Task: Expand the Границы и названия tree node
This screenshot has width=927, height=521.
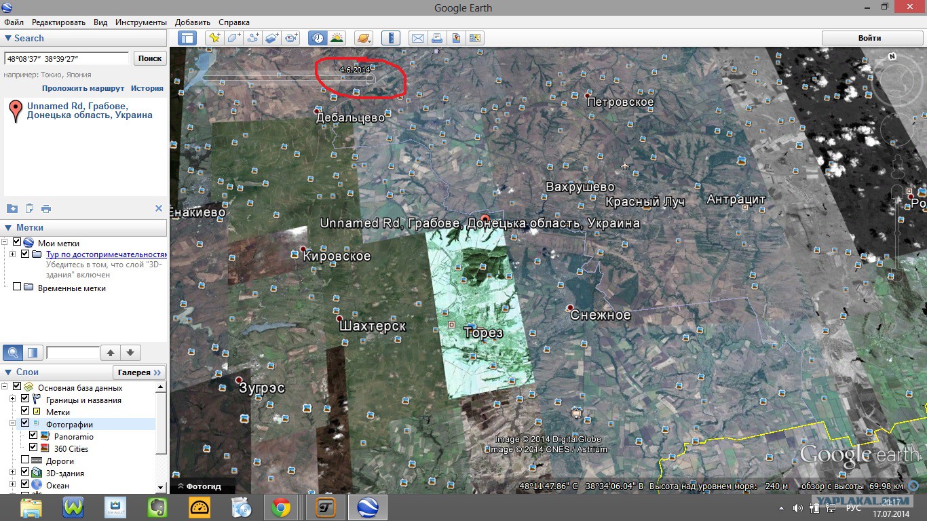Action: [13, 400]
